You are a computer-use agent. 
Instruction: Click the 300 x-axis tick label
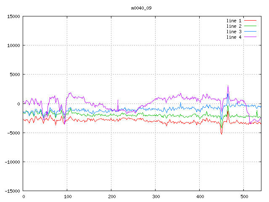click(x=156, y=196)
